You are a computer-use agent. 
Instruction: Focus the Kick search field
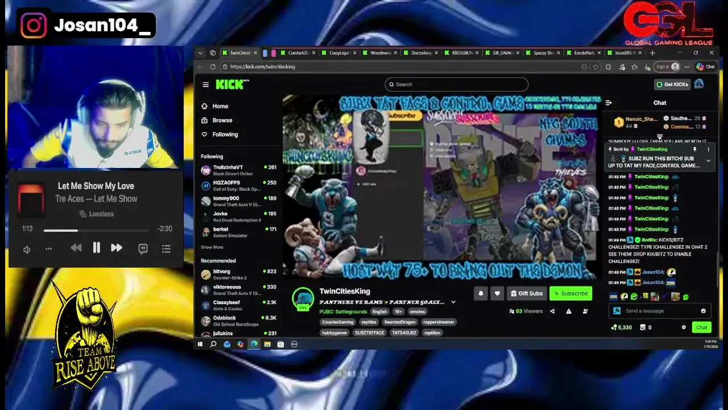(x=456, y=84)
